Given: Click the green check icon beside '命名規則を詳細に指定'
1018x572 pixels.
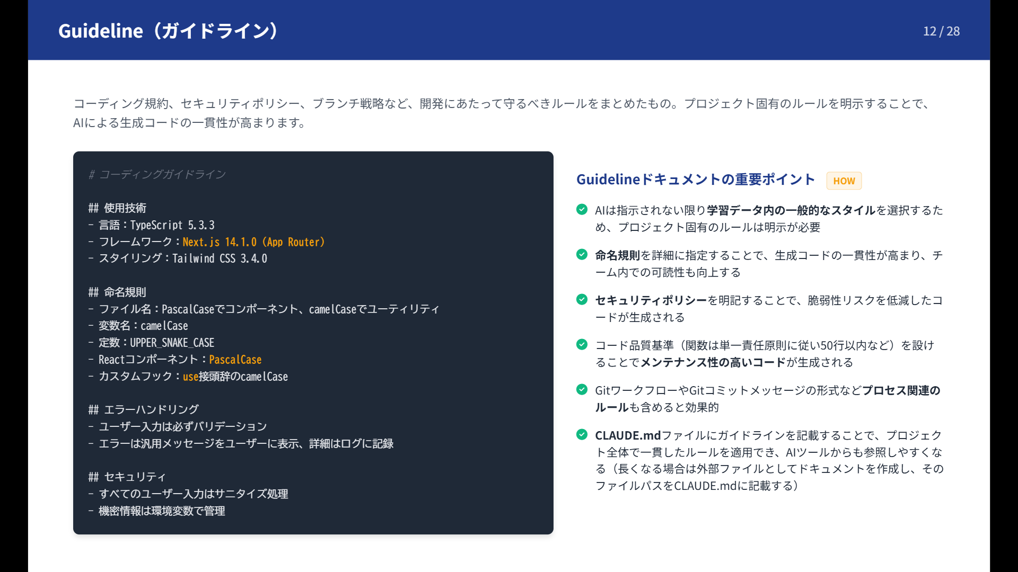Looking at the screenshot, I should [582, 255].
